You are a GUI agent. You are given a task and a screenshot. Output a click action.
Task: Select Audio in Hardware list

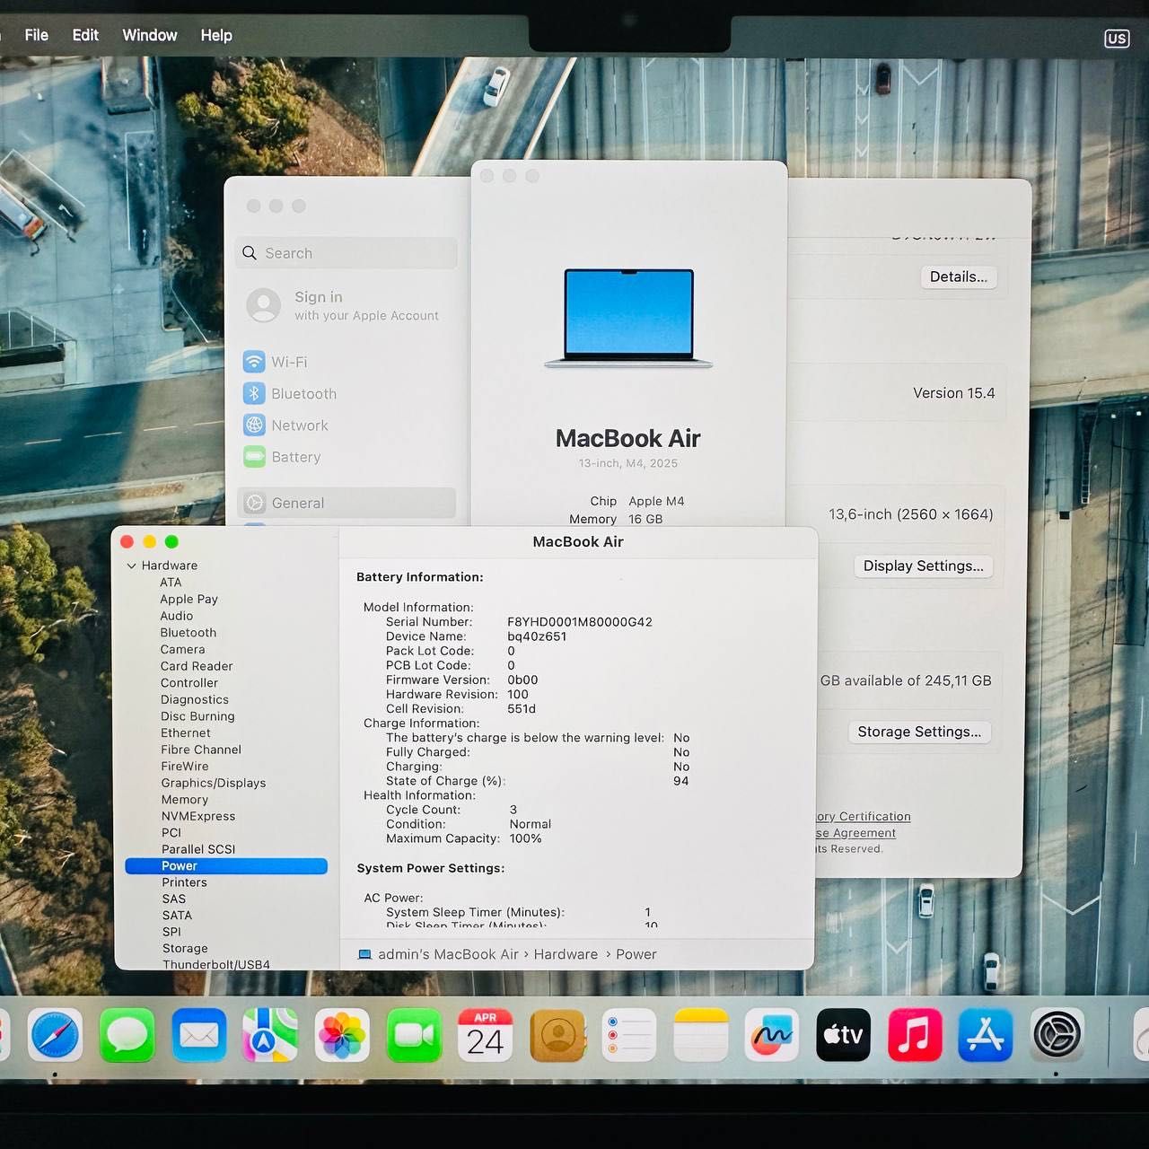point(176,616)
